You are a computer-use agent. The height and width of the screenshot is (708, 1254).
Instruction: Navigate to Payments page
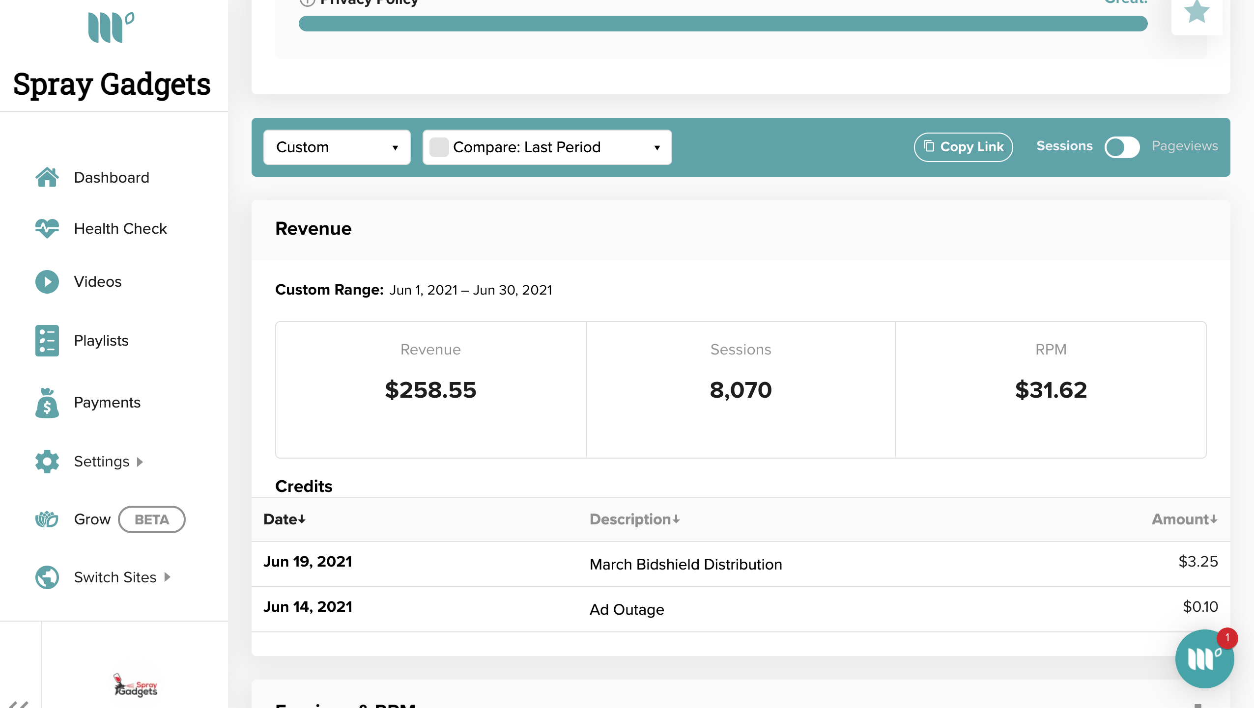tap(107, 403)
